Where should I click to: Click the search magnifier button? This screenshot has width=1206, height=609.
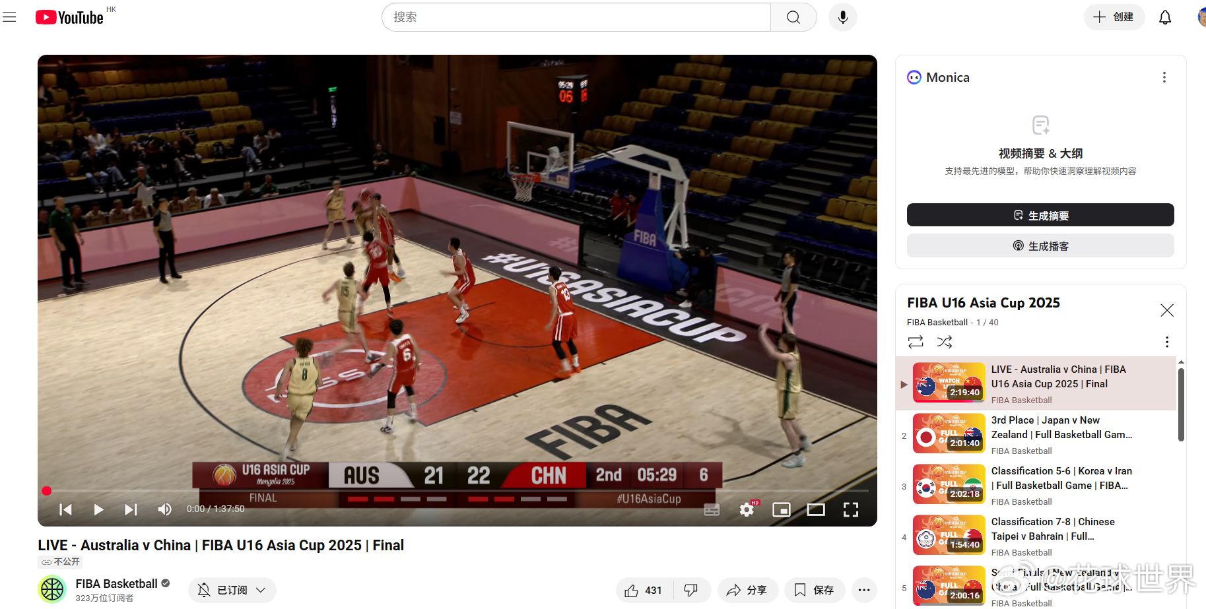tap(793, 17)
